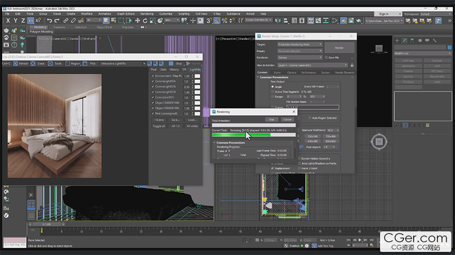Click Erase icon in Corona frame buffer
The width and height of the screenshot is (455, 255).
(33, 63)
